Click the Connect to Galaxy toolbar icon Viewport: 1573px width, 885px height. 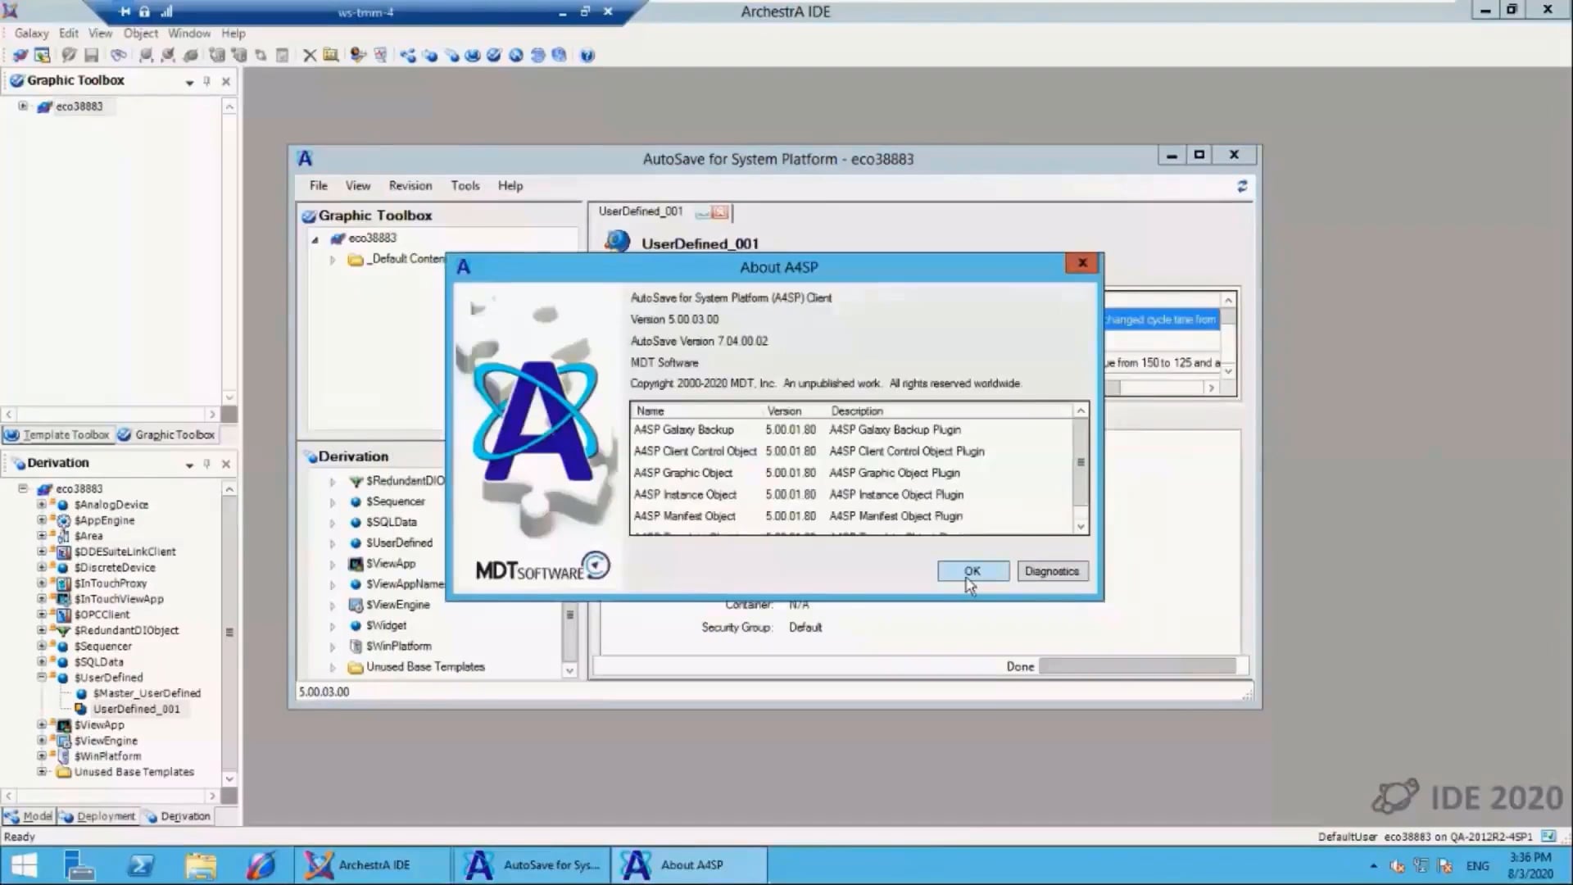coord(20,55)
